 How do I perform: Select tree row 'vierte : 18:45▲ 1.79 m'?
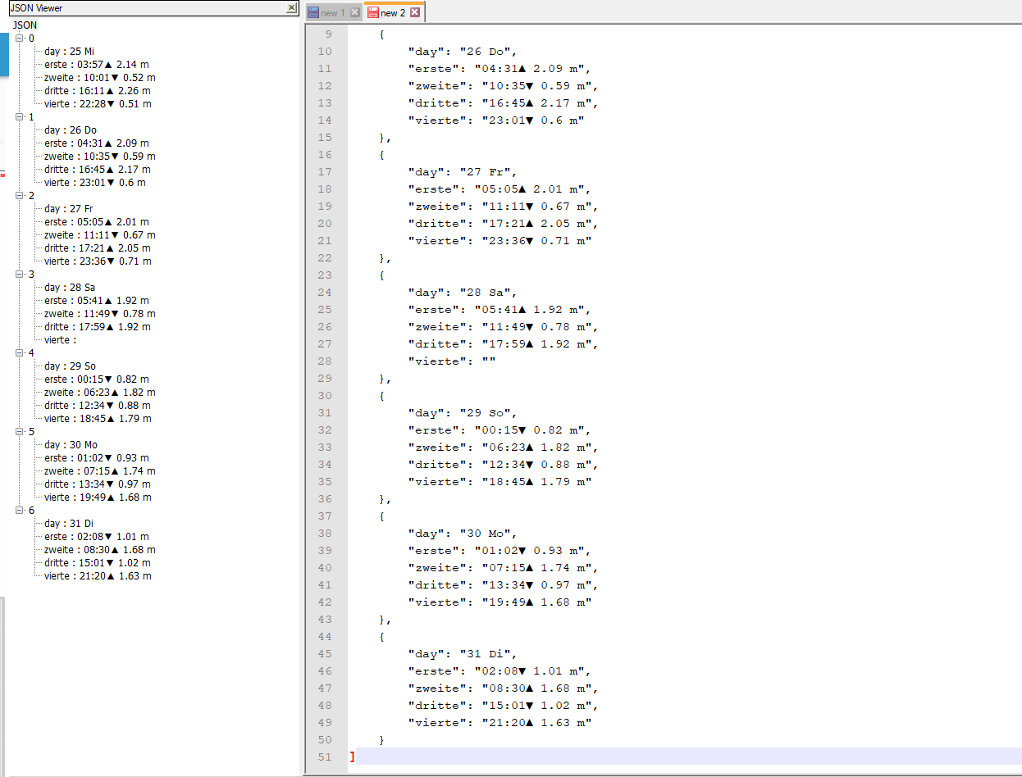(x=98, y=419)
